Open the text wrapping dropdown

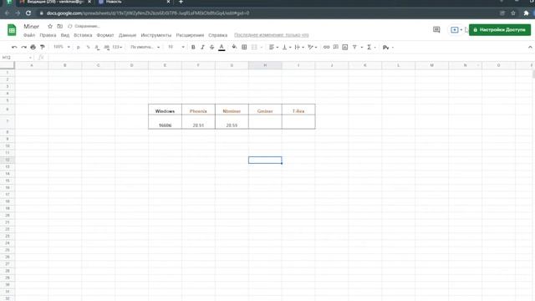[x=299, y=47]
